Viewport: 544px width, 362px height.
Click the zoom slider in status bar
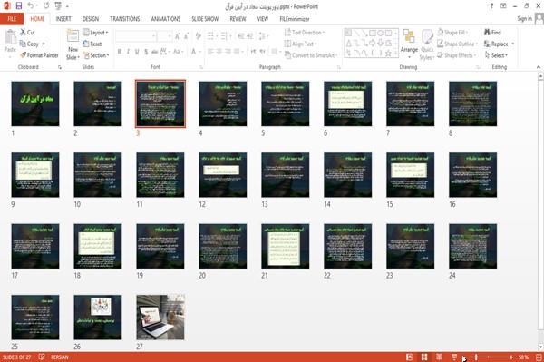pos(488,357)
